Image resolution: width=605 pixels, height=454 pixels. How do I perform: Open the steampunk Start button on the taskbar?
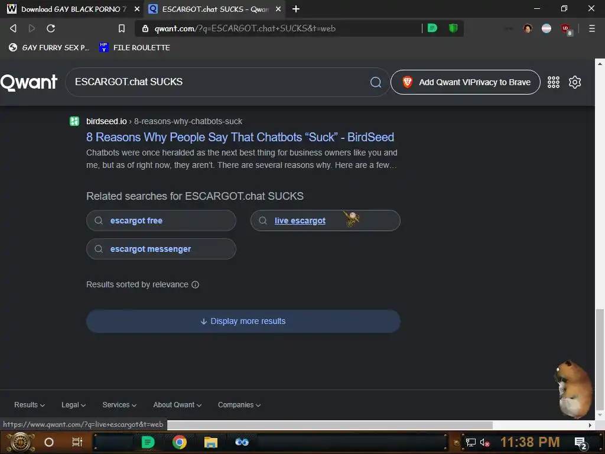click(21, 442)
